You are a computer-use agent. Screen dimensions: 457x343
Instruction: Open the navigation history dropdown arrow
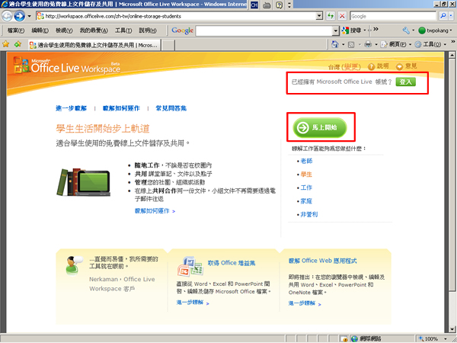tap(29, 16)
